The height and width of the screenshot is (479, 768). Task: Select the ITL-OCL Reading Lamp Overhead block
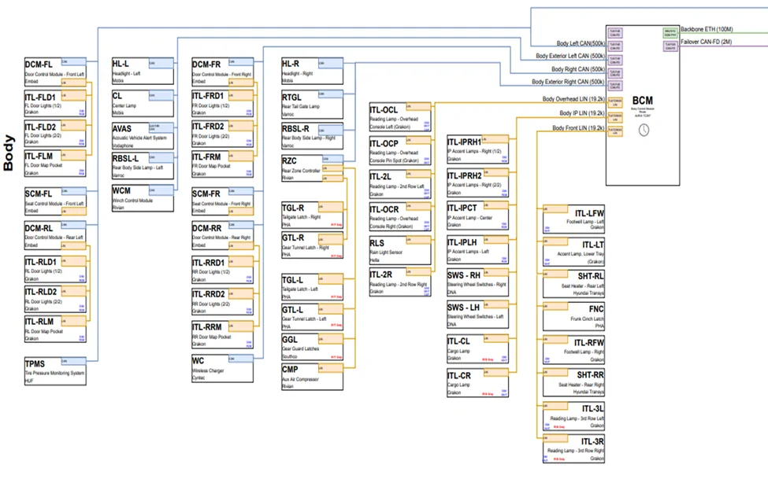(x=400, y=117)
